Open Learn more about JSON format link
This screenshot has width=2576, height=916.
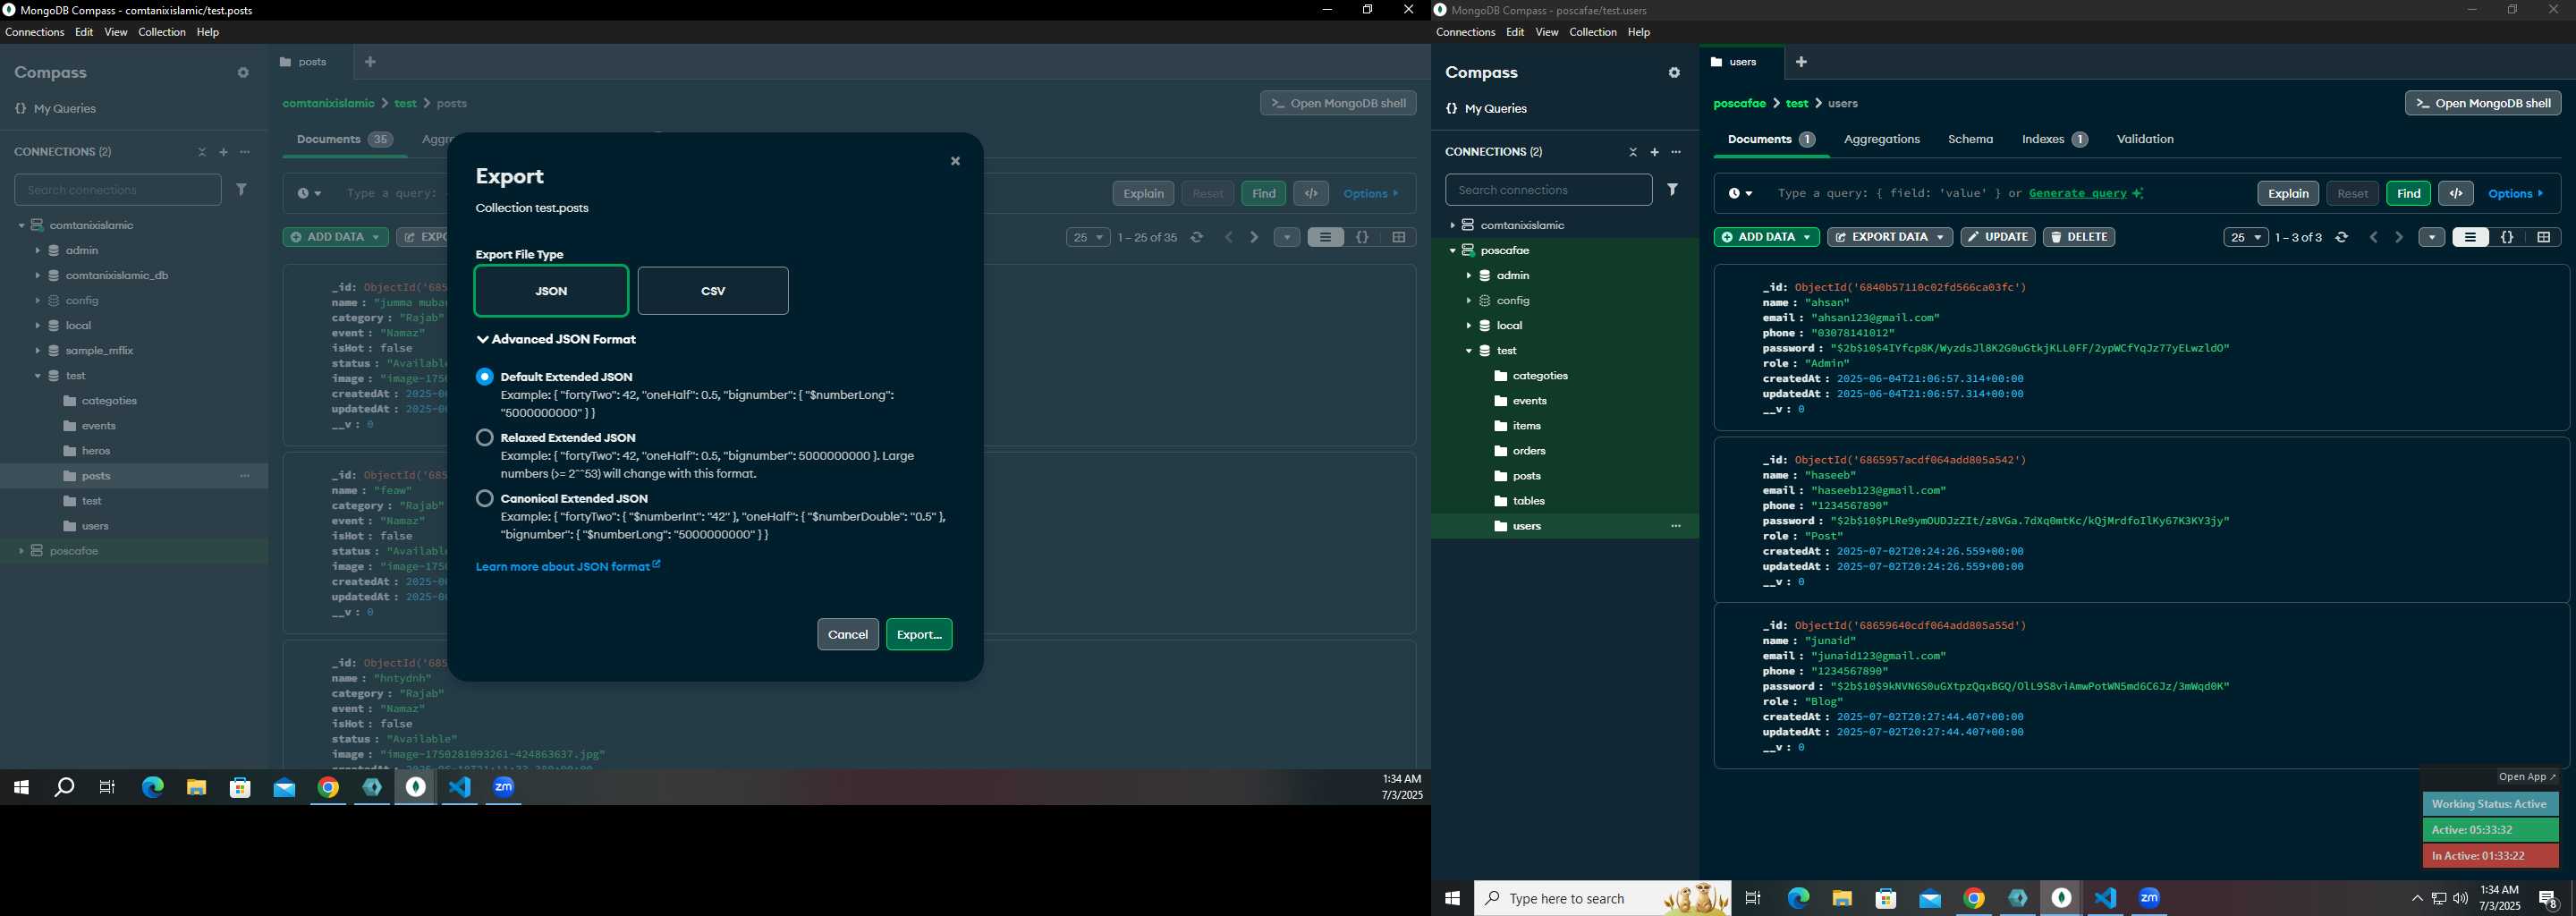point(568,567)
